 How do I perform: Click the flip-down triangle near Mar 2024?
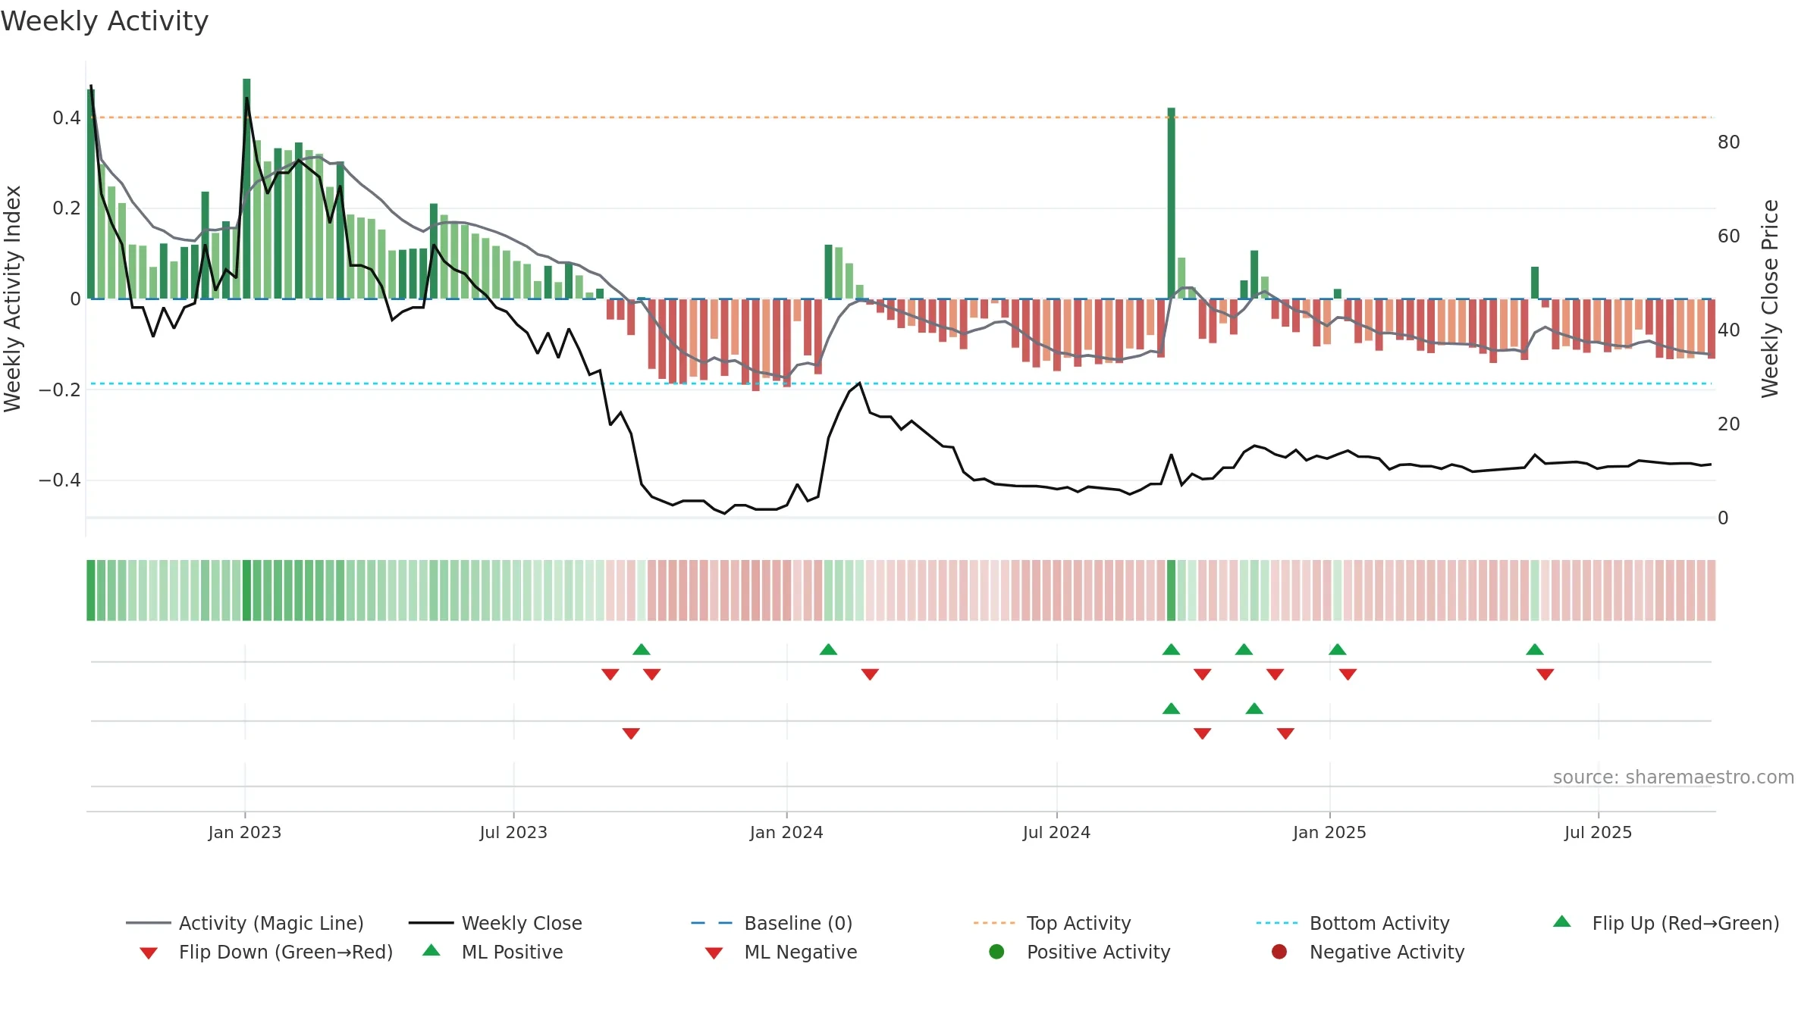click(x=870, y=674)
